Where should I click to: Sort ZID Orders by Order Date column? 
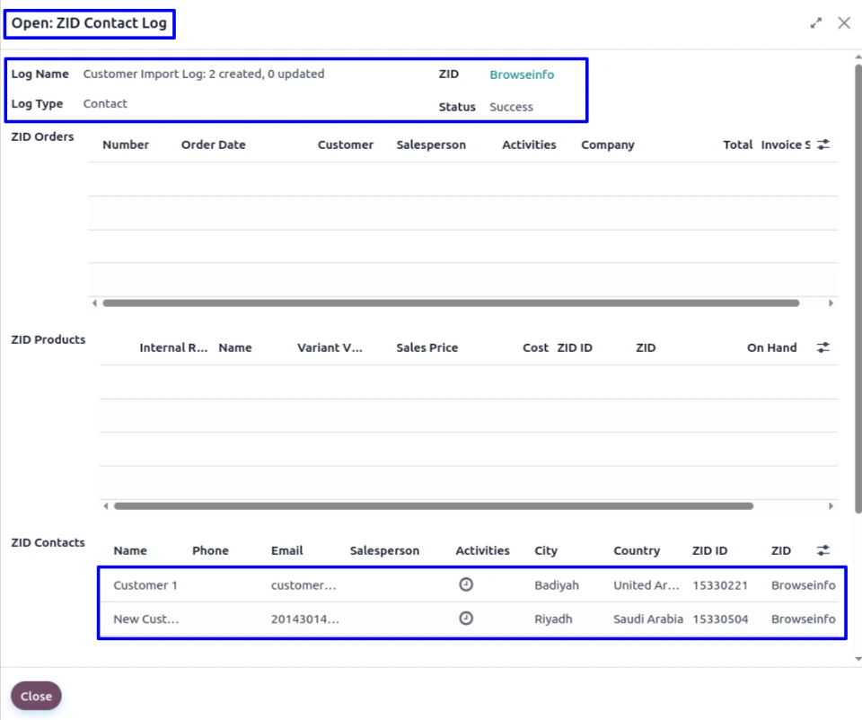(x=213, y=145)
